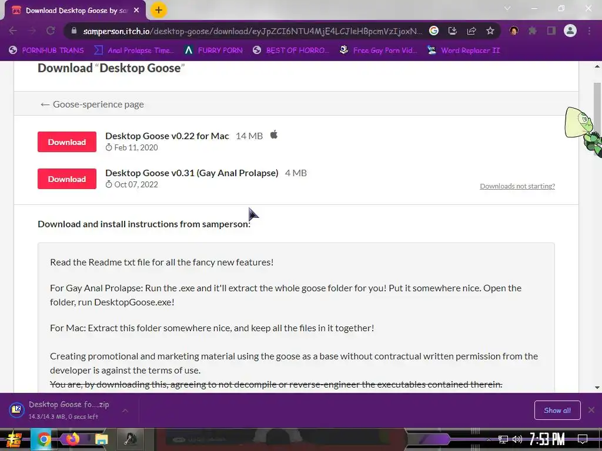Open the Windows Start menu
602x451 pixels.
click(x=14, y=439)
